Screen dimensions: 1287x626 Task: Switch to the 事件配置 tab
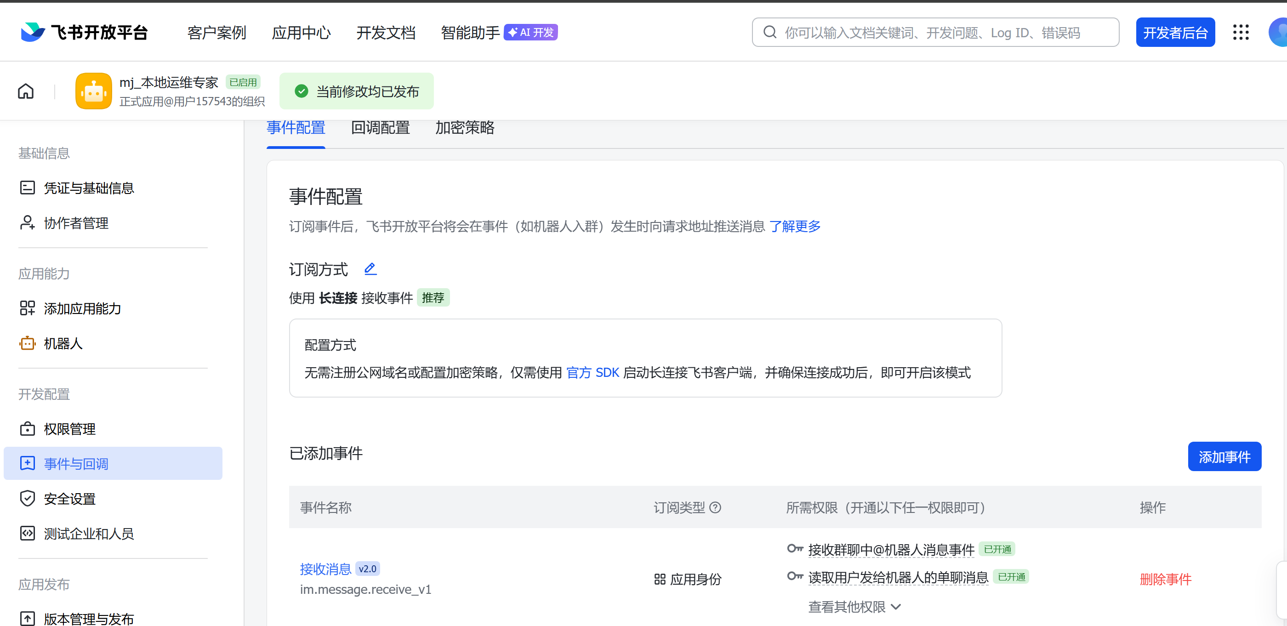point(296,128)
